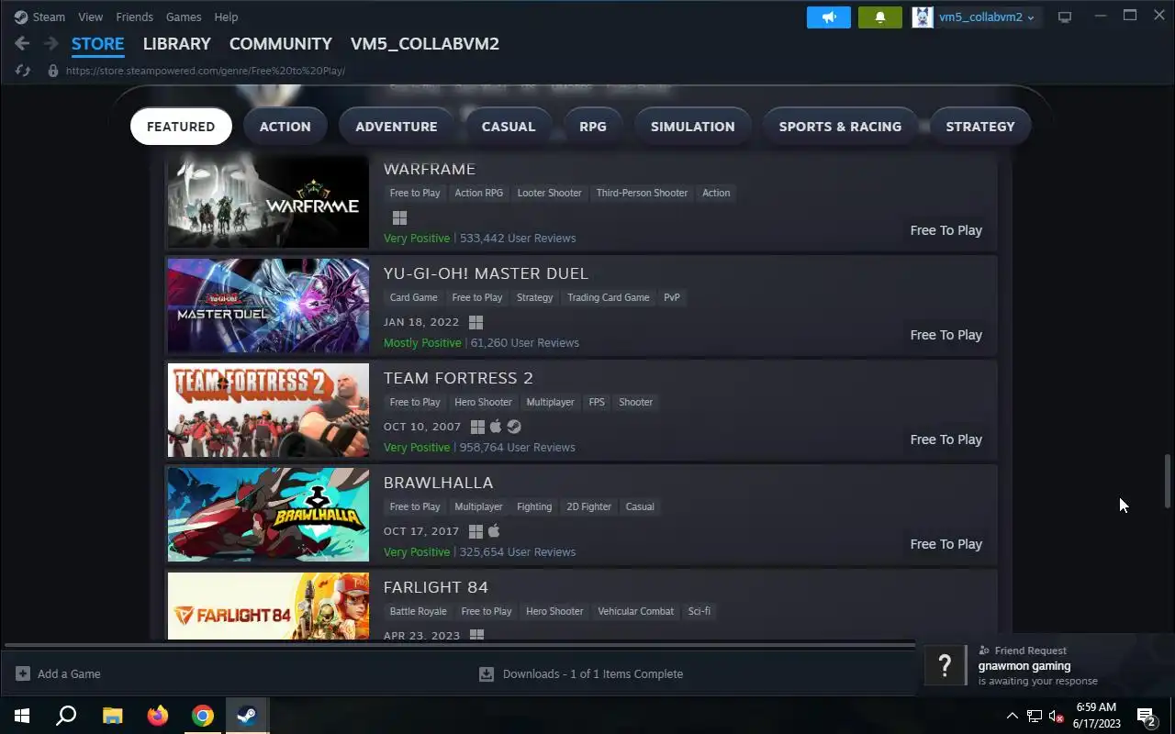Click the FARLIGHT 84 title
Viewport: 1175px width, 734px height.
(x=436, y=587)
